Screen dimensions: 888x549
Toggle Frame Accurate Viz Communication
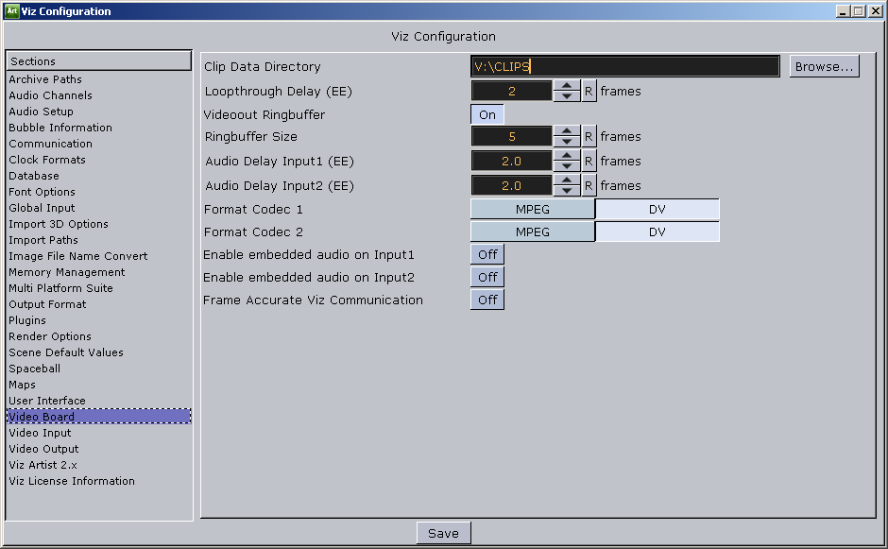[487, 300]
